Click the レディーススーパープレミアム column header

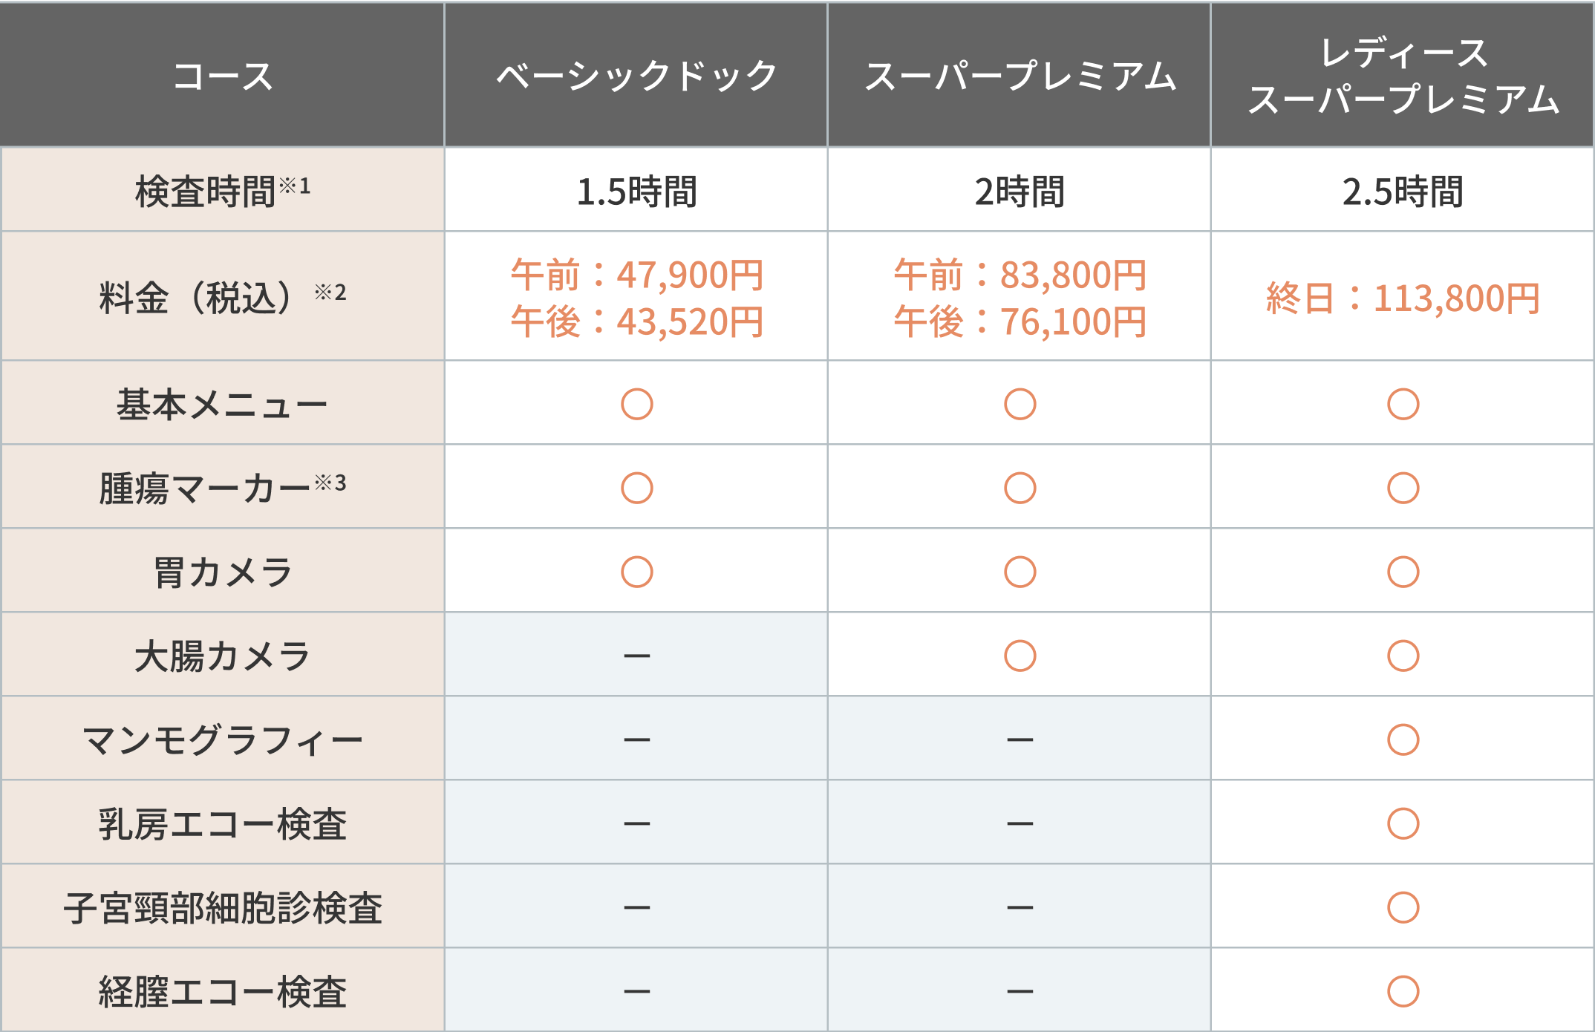[x=1403, y=76]
